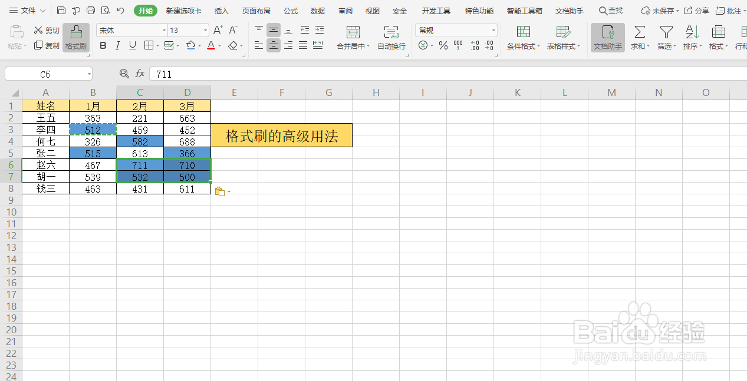
Task: Switch to the Review (审阅) tab
Action: (x=345, y=11)
